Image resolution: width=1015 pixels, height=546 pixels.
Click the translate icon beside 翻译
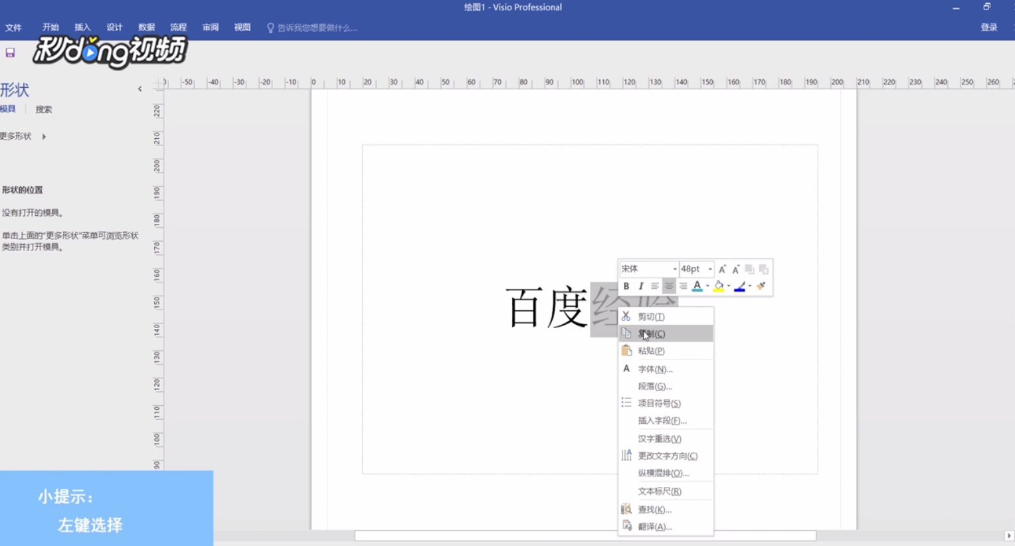tap(626, 526)
